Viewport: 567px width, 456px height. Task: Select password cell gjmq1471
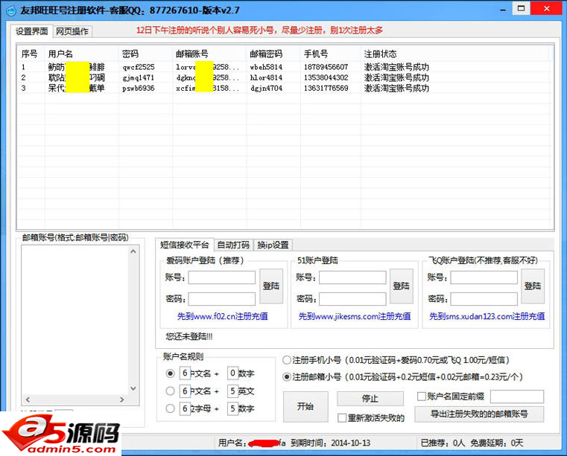pos(139,77)
